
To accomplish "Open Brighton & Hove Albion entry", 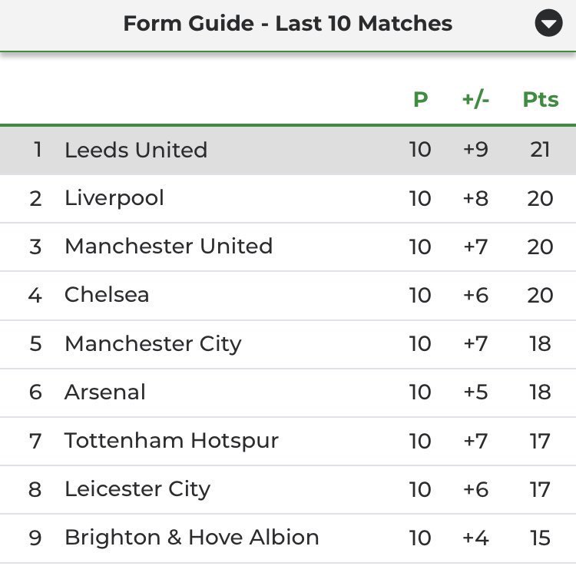I will coord(192,538).
